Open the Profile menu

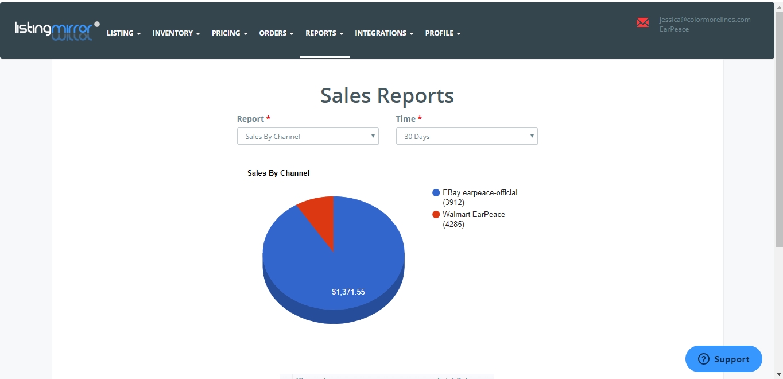443,33
